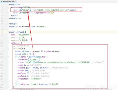The height and width of the screenshot is (90, 118).
Task: Collapse the new minemap.Map call at line 220
Action: tap(8, 57)
